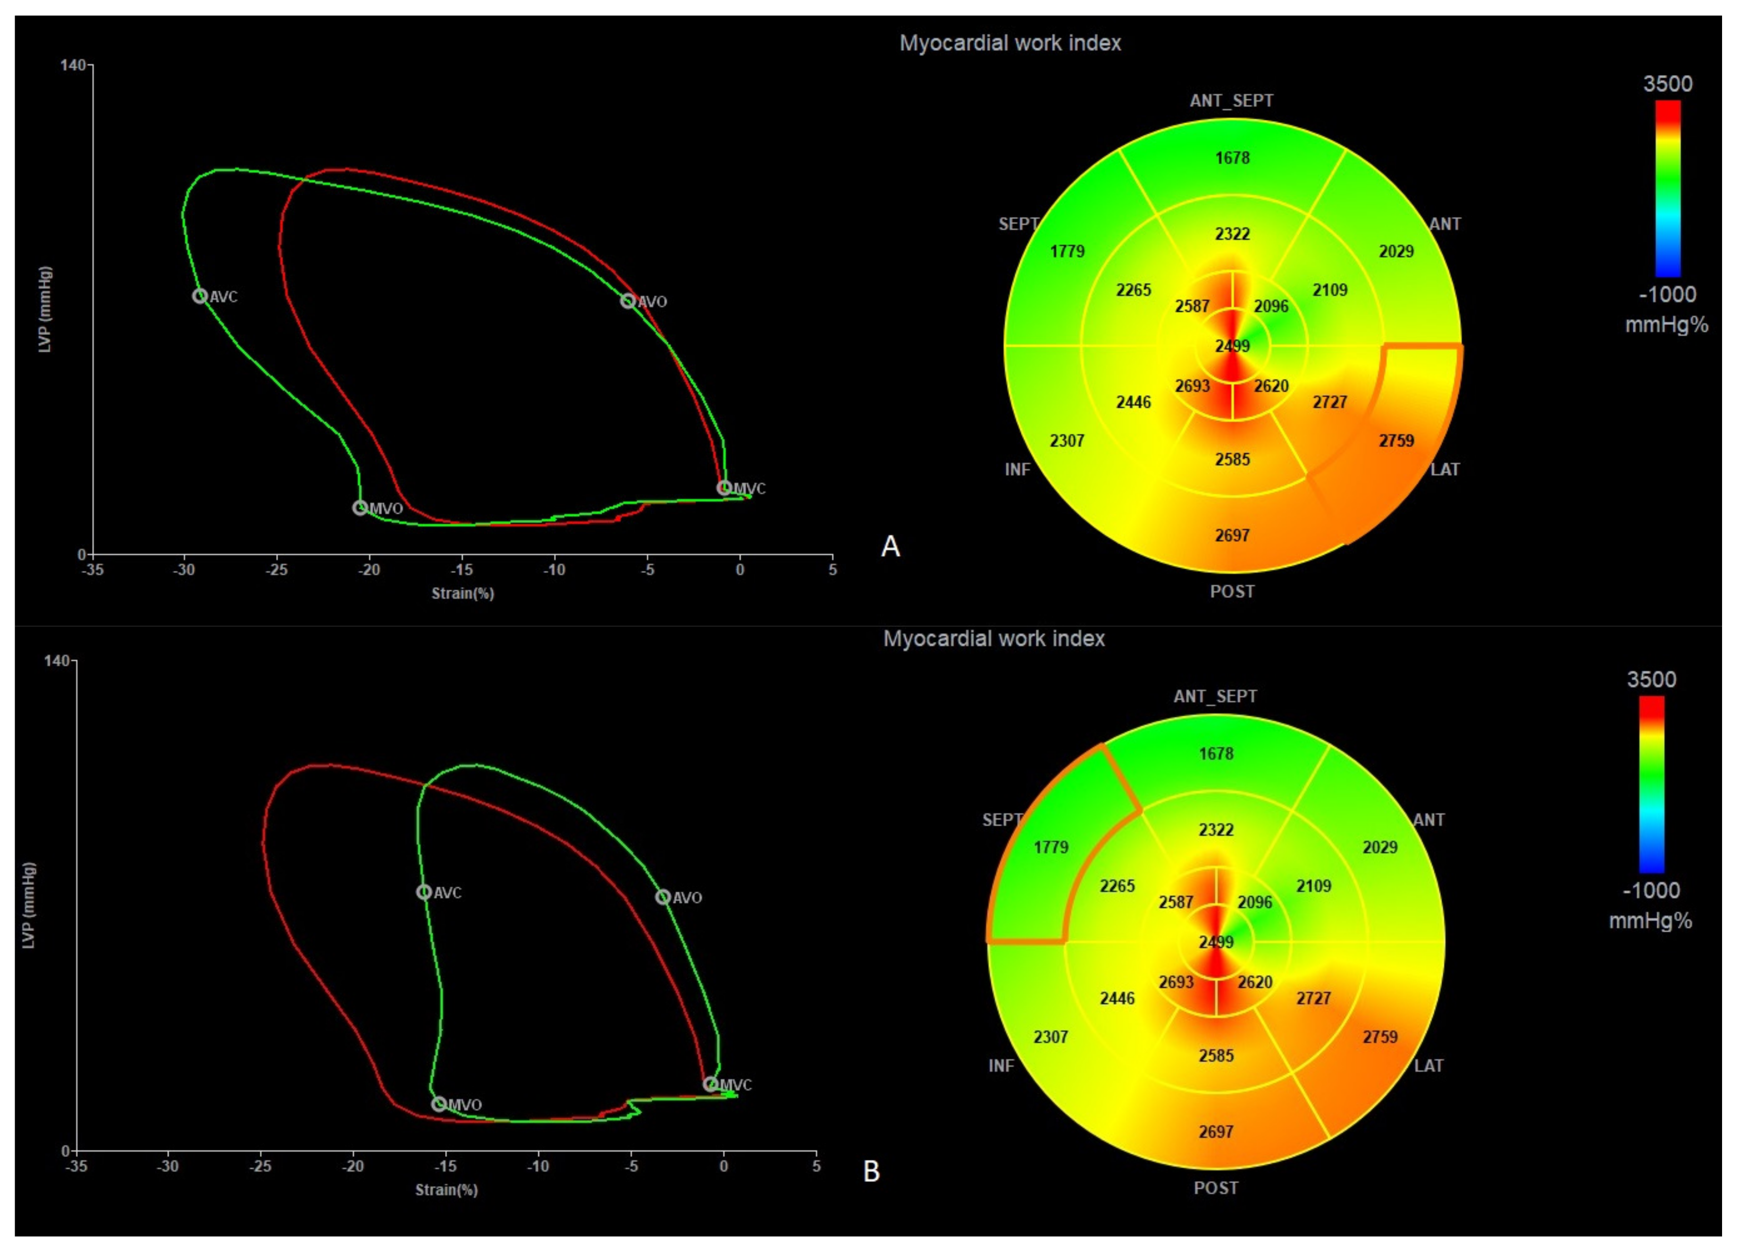Click anteroseptal segment 1678 in top bullseye

tap(1232, 158)
